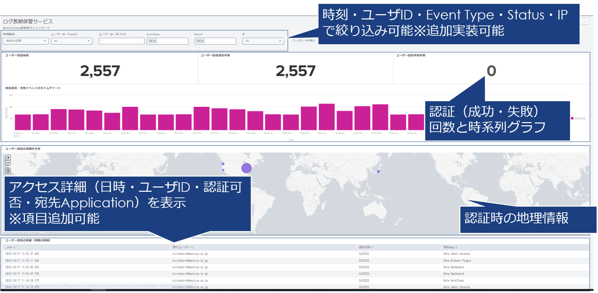Click the ユーザーID (手入力) text field

122,41
